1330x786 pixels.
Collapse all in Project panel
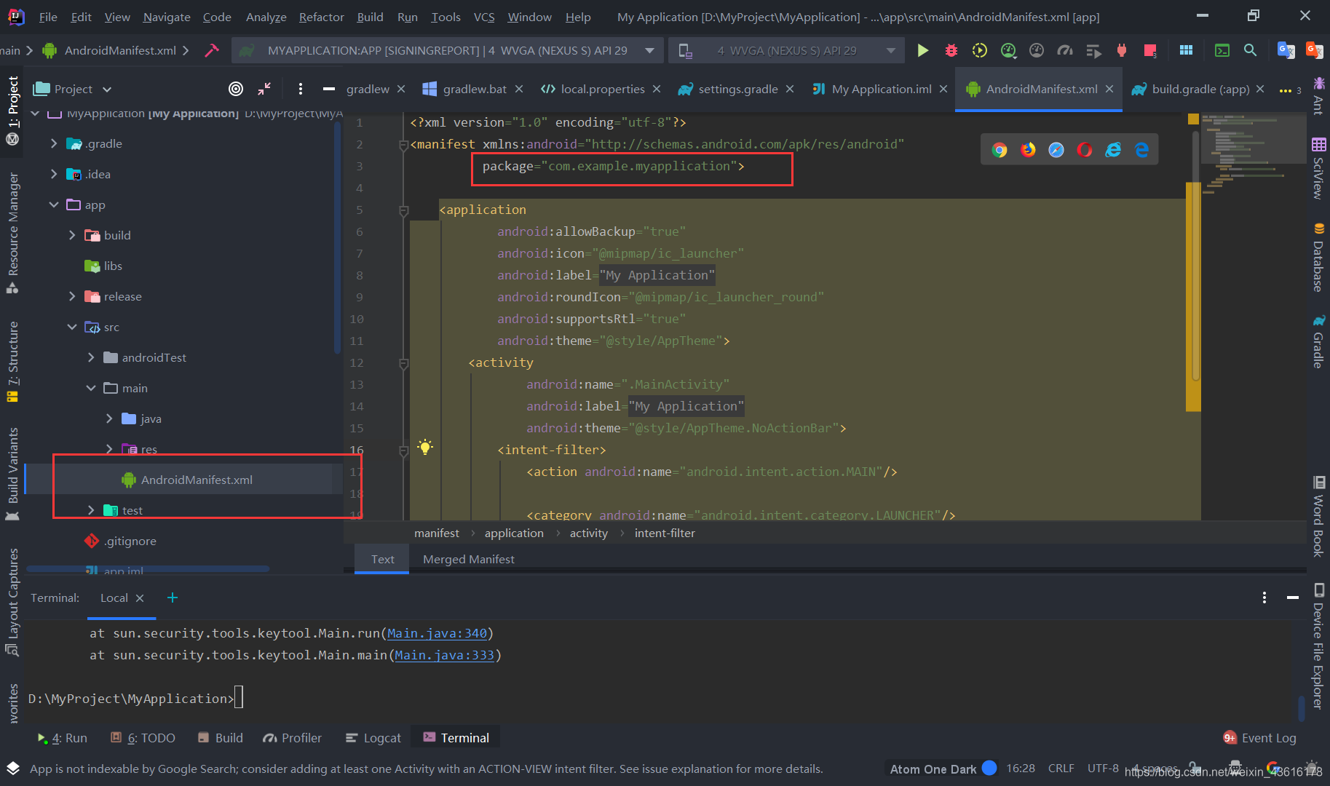[x=264, y=89]
